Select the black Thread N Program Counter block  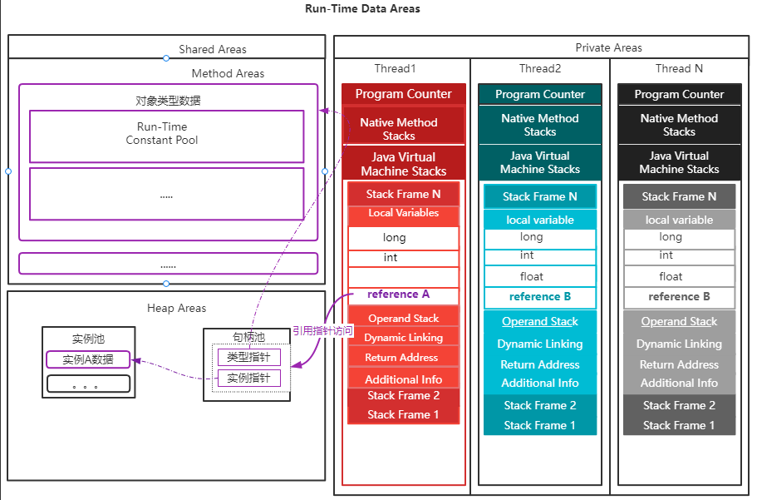(x=679, y=94)
